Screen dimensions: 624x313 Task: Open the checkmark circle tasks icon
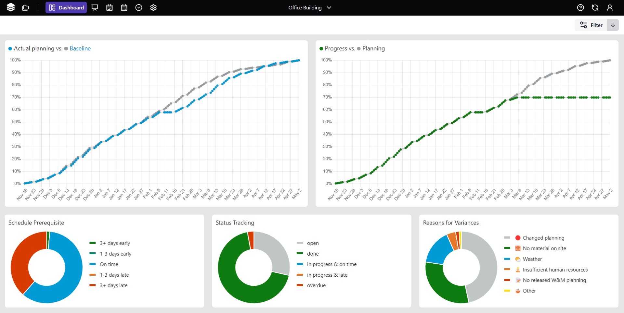click(139, 7)
